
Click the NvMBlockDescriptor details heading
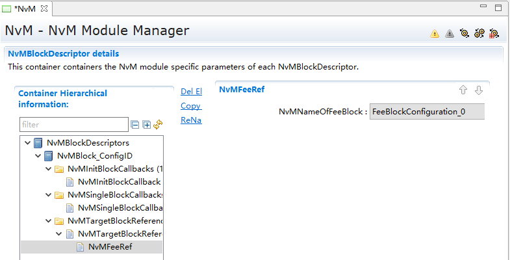pyautogui.click(x=64, y=54)
